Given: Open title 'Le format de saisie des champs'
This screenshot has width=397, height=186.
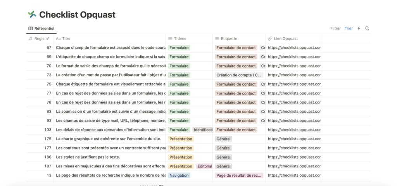Looking at the screenshot, I should [x=110, y=66].
